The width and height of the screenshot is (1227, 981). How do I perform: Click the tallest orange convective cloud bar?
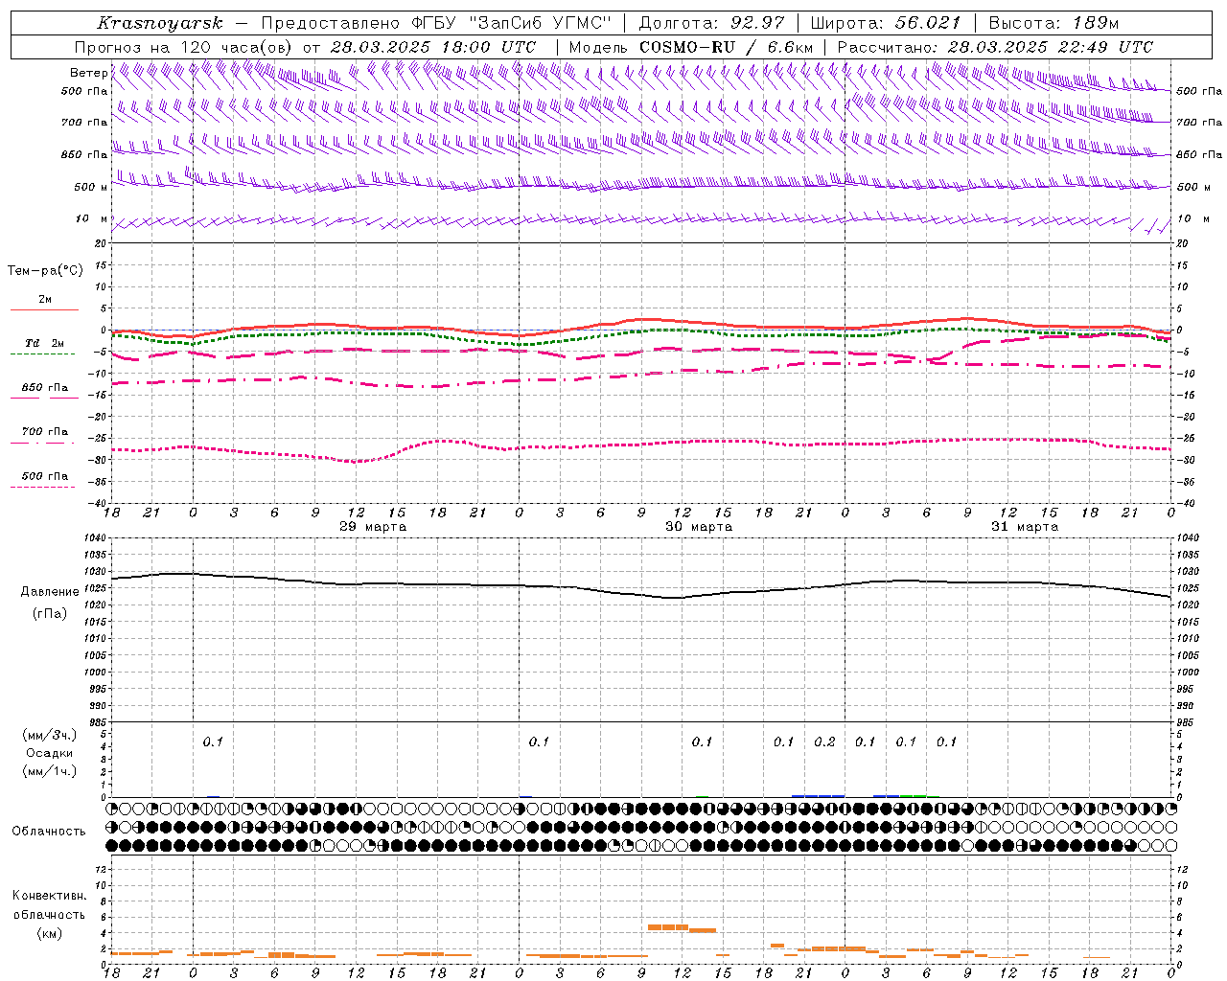click(668, 927)
